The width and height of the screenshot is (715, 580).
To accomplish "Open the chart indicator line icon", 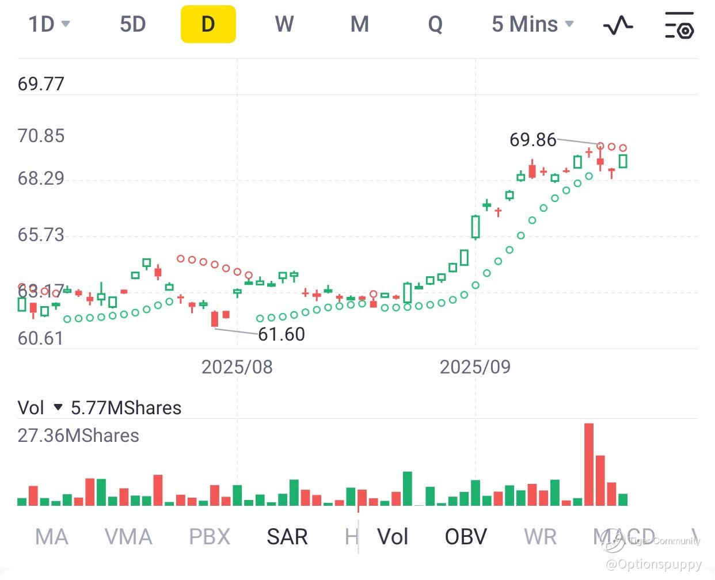I will point(618,25).
